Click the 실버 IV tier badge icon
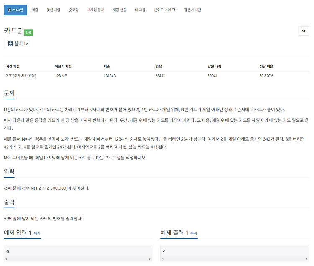Viewport: 314px width, 266px height. (10, 43)
